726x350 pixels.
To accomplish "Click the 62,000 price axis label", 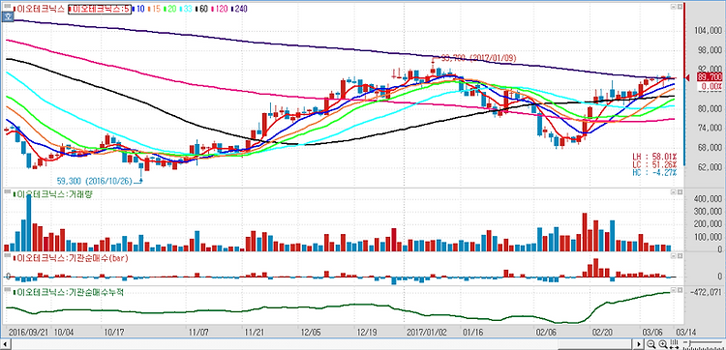I will coord(710,167).
